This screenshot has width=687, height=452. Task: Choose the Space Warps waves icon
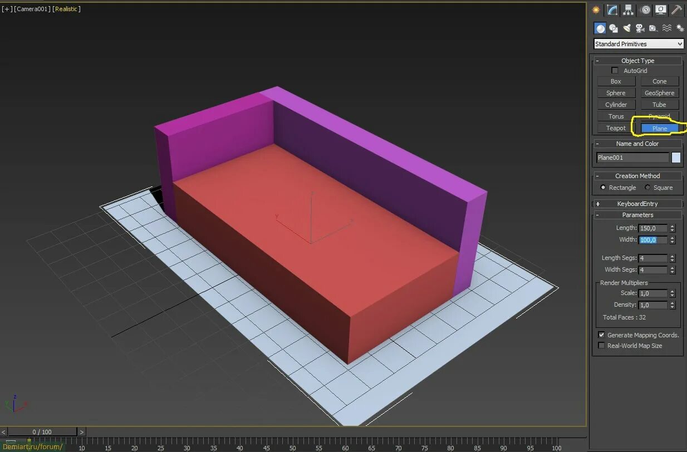[x=667, y=28]
